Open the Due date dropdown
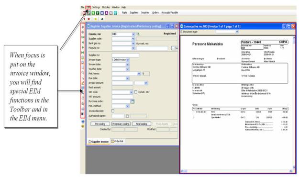The height and width of the screenshot is (177, 299). pyautogui.click(x=127, y=78)
